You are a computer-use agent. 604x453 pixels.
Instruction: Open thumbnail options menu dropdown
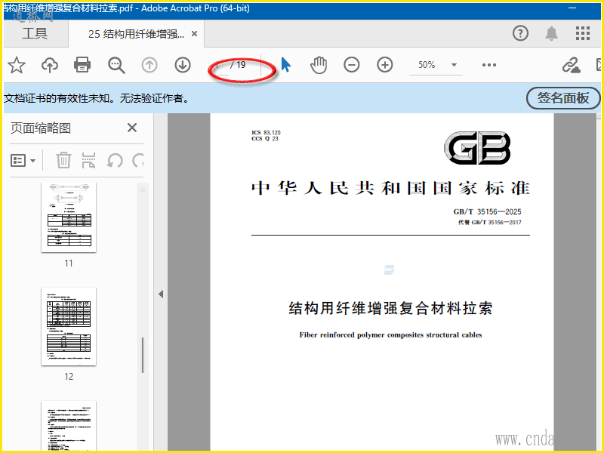click(x=23, y=160)
